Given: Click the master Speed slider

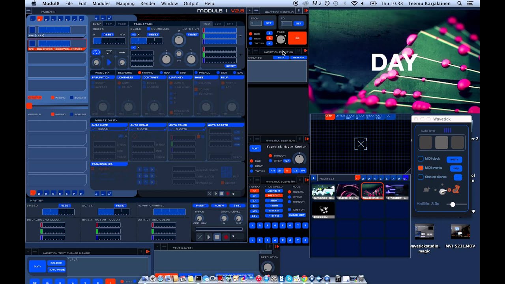Looking at the screenshot, I should [58, 212].
